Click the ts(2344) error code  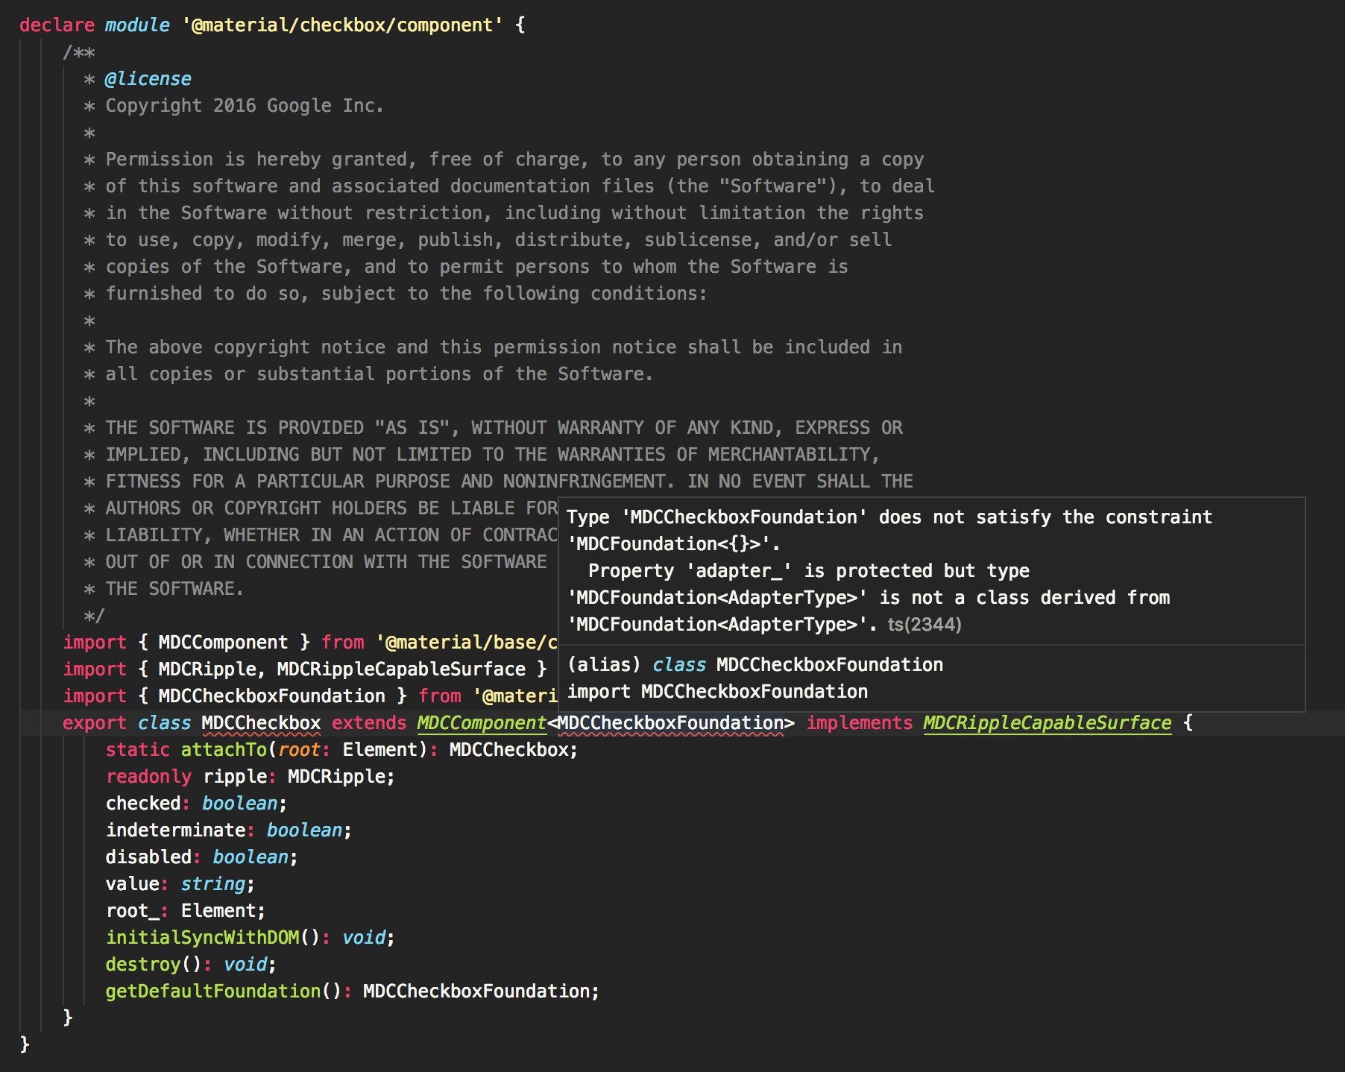(x=925, y=624)
